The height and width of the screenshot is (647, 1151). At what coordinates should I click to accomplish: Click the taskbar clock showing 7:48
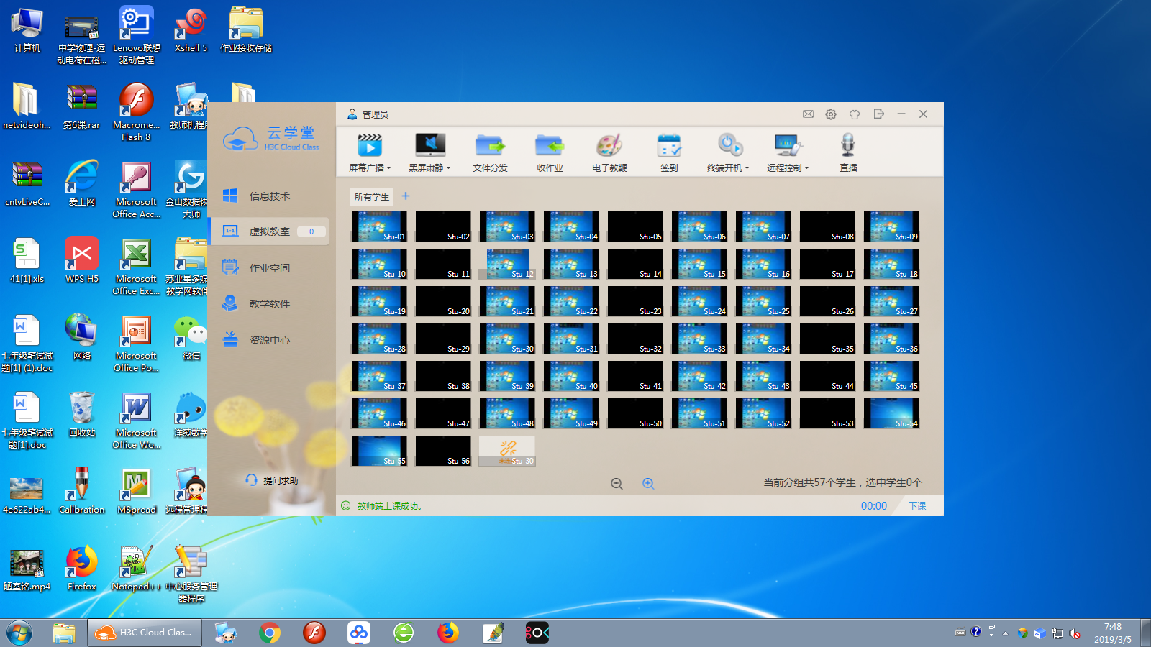click(x=1113, y=633)
